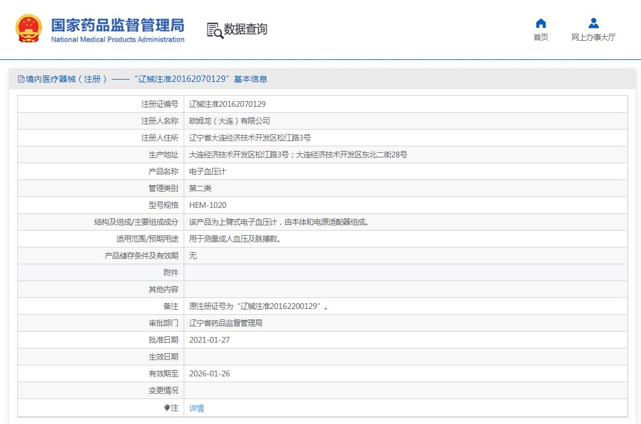This screenshot has height=424, width=641.
Task: Select the 备注 value with original registration number
Action: 259,306
